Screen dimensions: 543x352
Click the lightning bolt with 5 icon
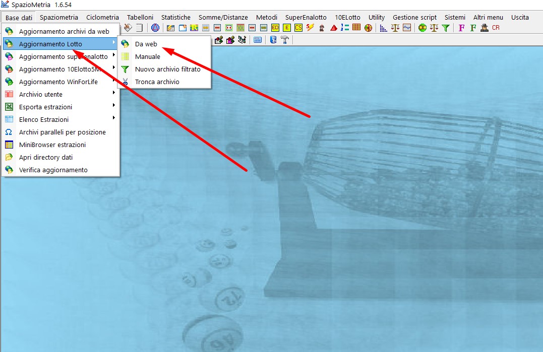[310, 27]
